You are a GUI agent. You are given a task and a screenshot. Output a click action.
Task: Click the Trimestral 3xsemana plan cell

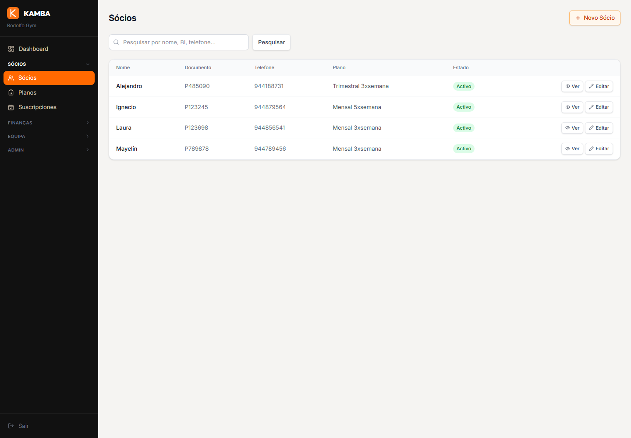[361, 86]
